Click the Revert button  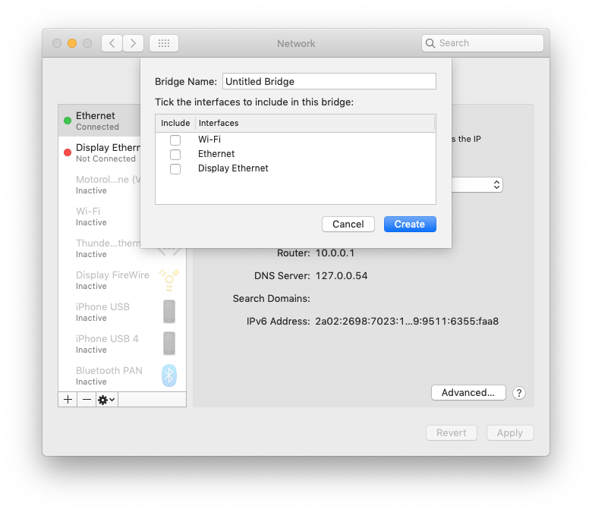coord(451,433)
